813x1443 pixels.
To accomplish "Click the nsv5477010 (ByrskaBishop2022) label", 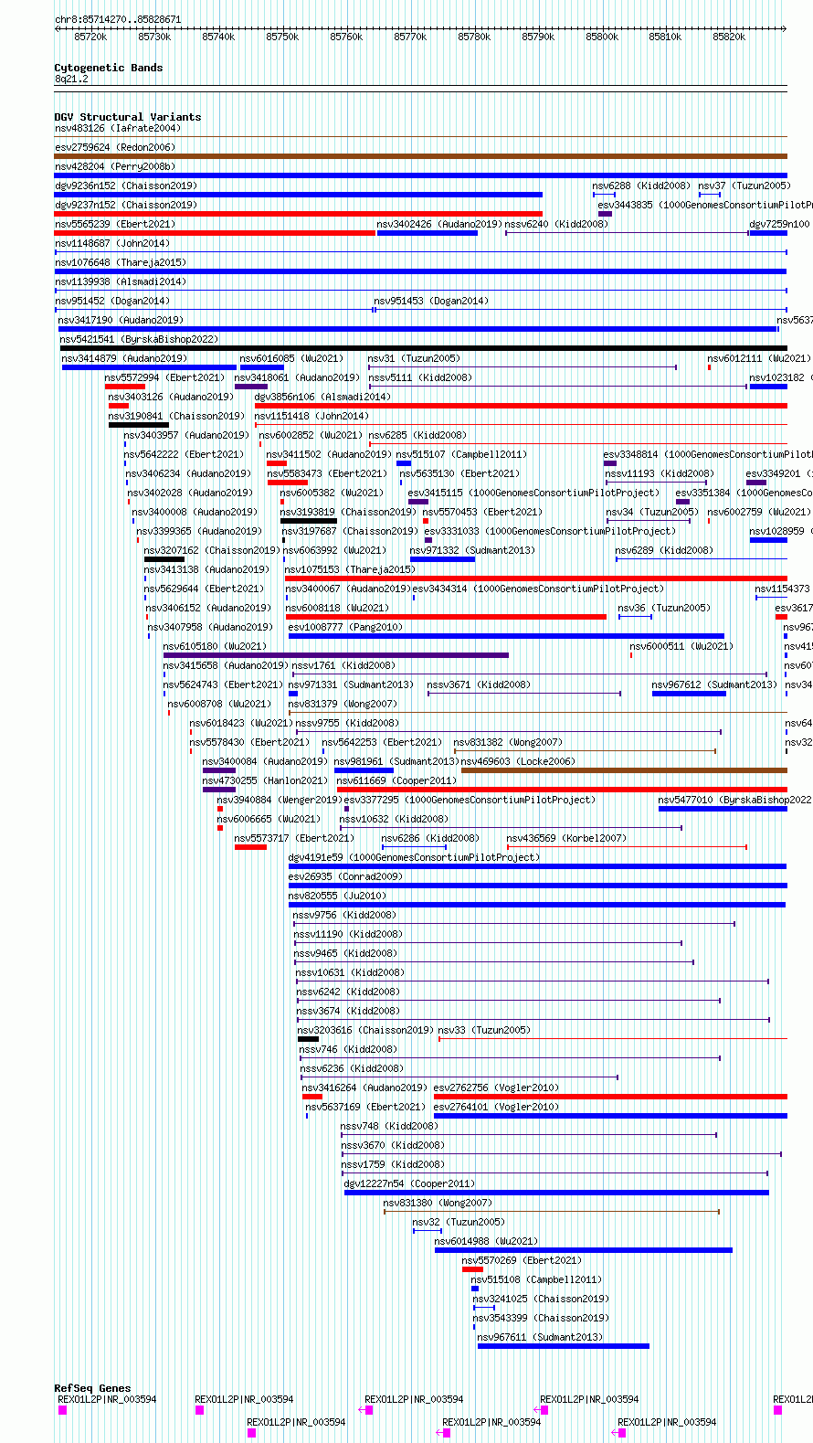I will coord(735,800).
